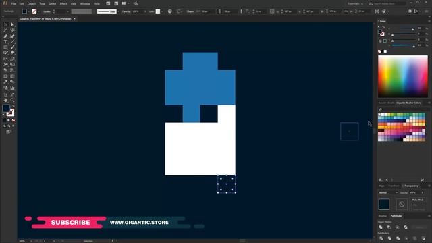Image resolution: width=432 pixels, height=243 pixels.
Task: Select the Pen tool
Action: click(5, 36)
